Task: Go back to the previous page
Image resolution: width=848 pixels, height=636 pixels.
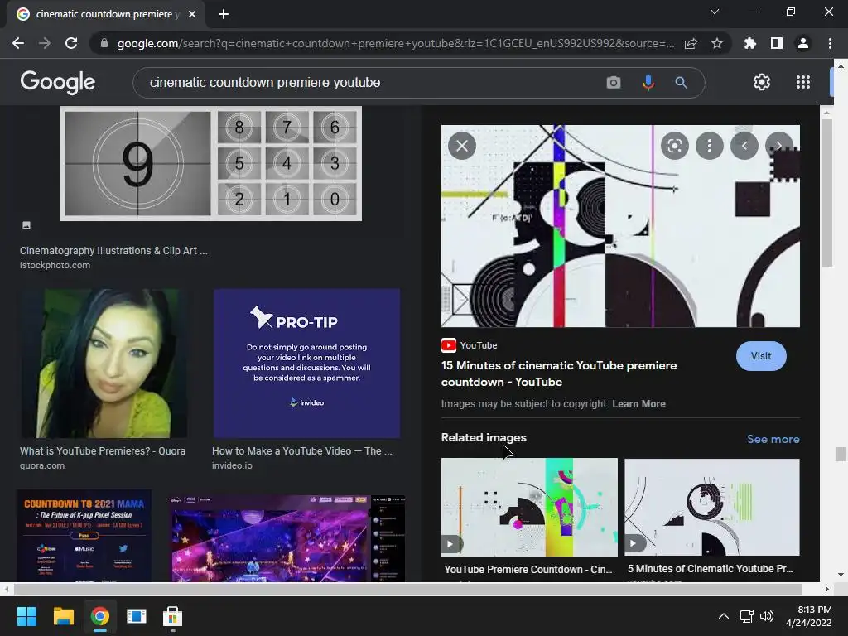Action: pos(18,43)
